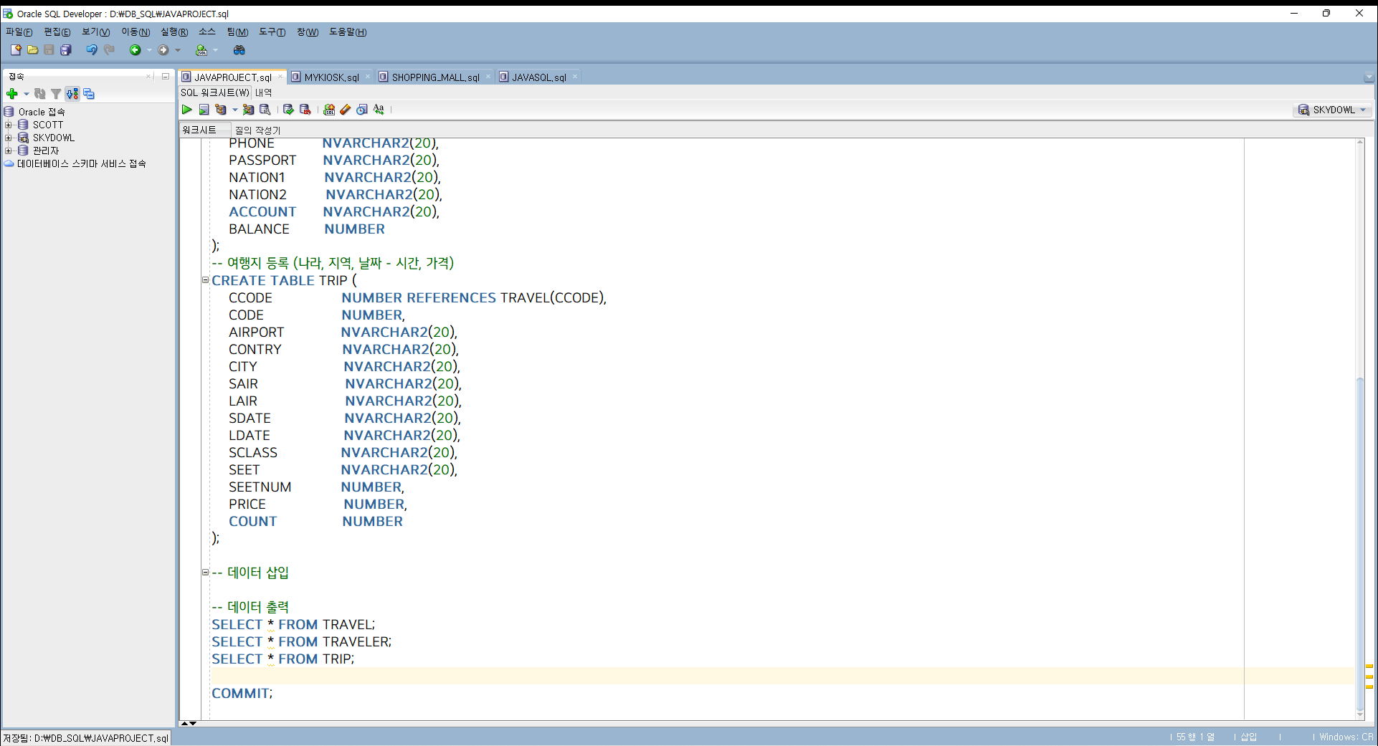Open the 내역 history tab
The height and width of the screenshot is (746, 1378).
[263, 92]
